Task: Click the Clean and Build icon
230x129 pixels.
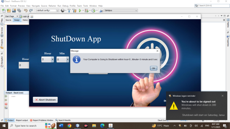Action: point(74,10)
